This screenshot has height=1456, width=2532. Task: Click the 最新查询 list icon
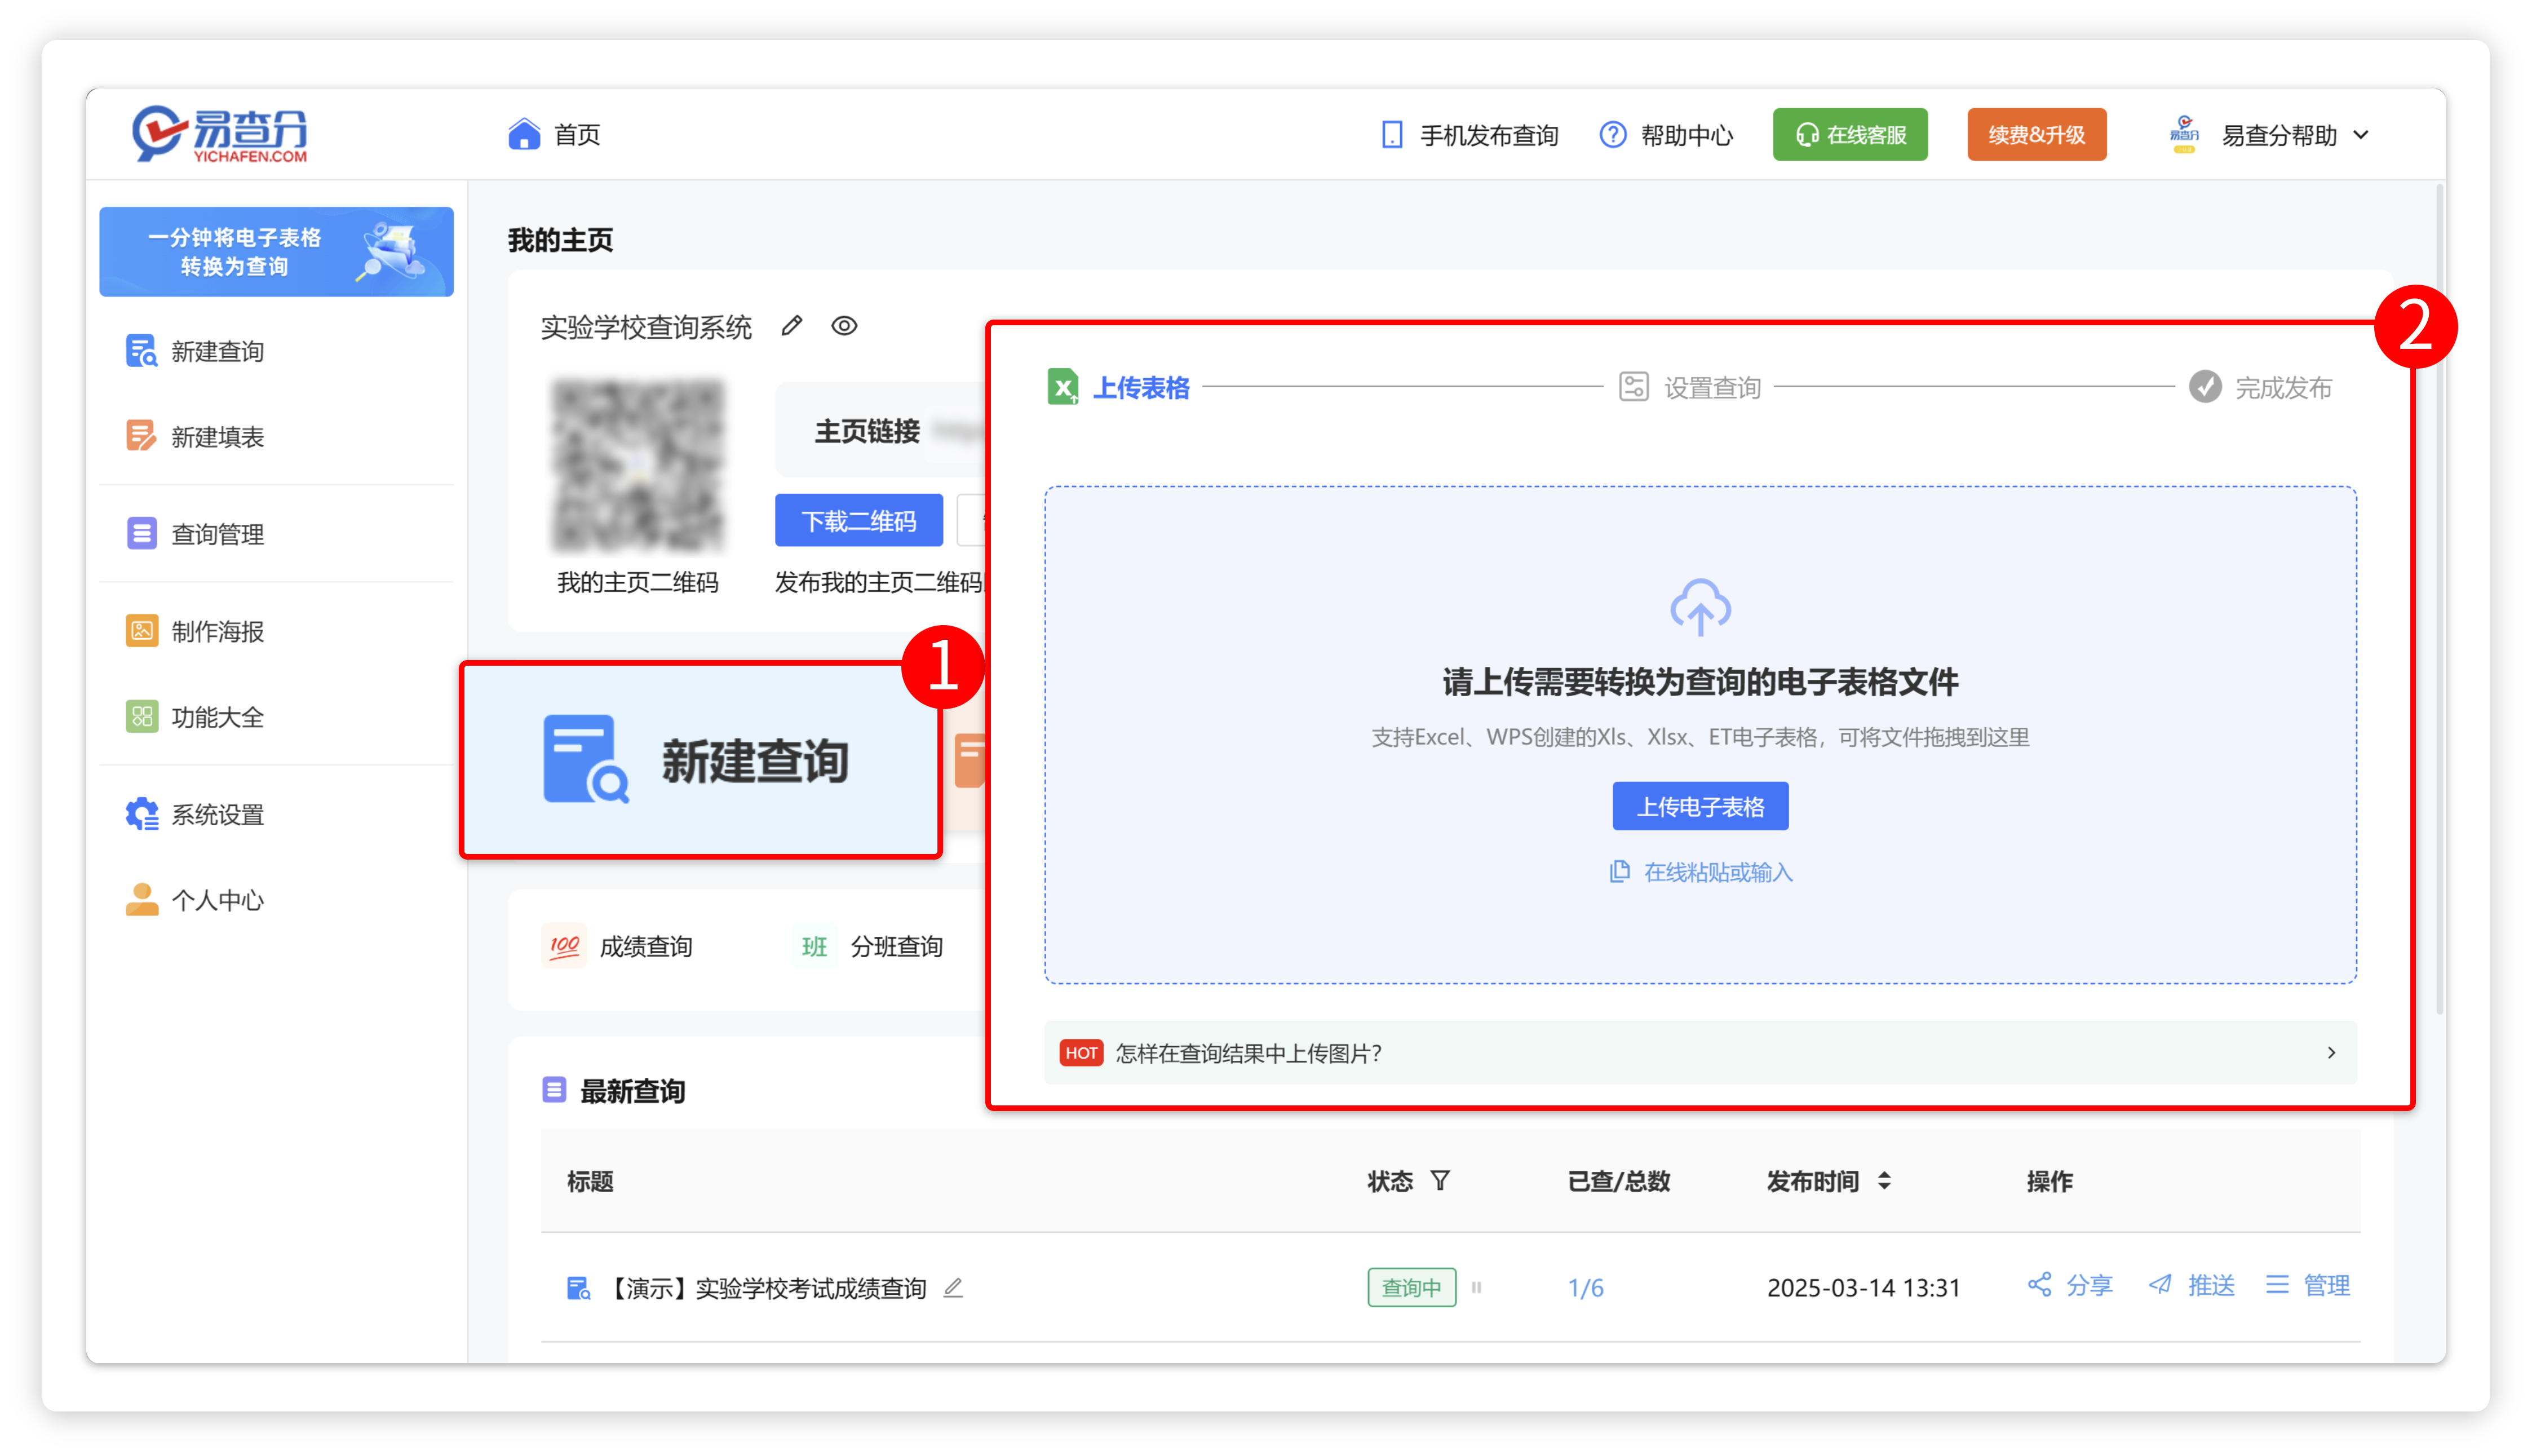click(554, 1090)
